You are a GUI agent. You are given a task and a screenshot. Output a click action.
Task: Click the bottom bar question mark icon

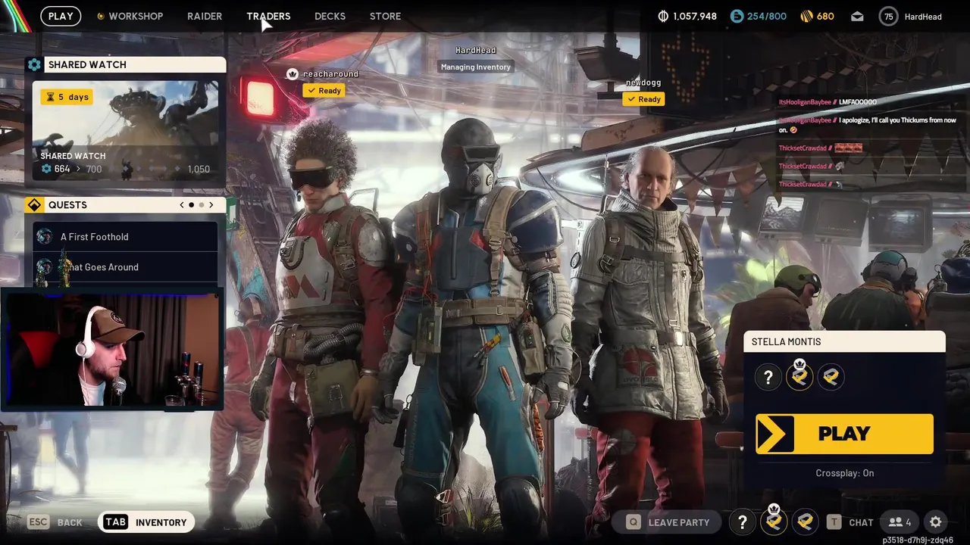[743, 522]
